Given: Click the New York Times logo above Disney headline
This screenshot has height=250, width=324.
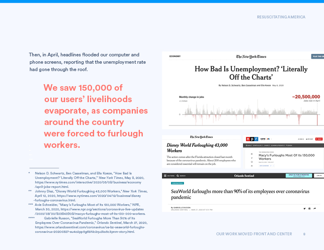Looking at the screenshot, I should (201, 137).
